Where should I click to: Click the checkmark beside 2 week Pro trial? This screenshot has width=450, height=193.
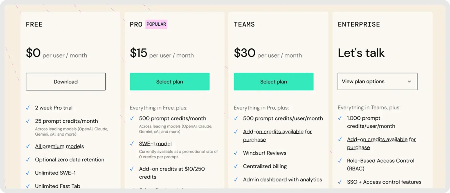point(28,107)
